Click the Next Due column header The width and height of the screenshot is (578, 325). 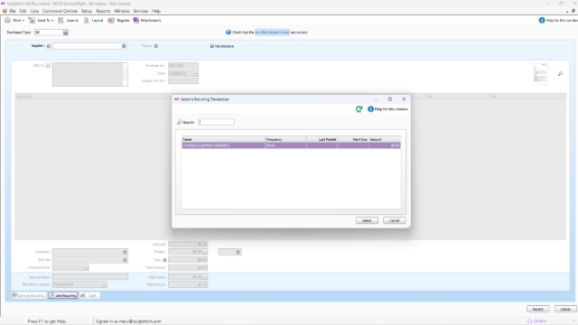click(352, 139)
